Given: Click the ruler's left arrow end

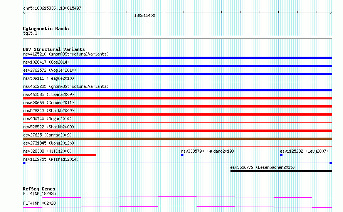Looking at the screenshot, I should pyautogui.click(x=24, y=12).
